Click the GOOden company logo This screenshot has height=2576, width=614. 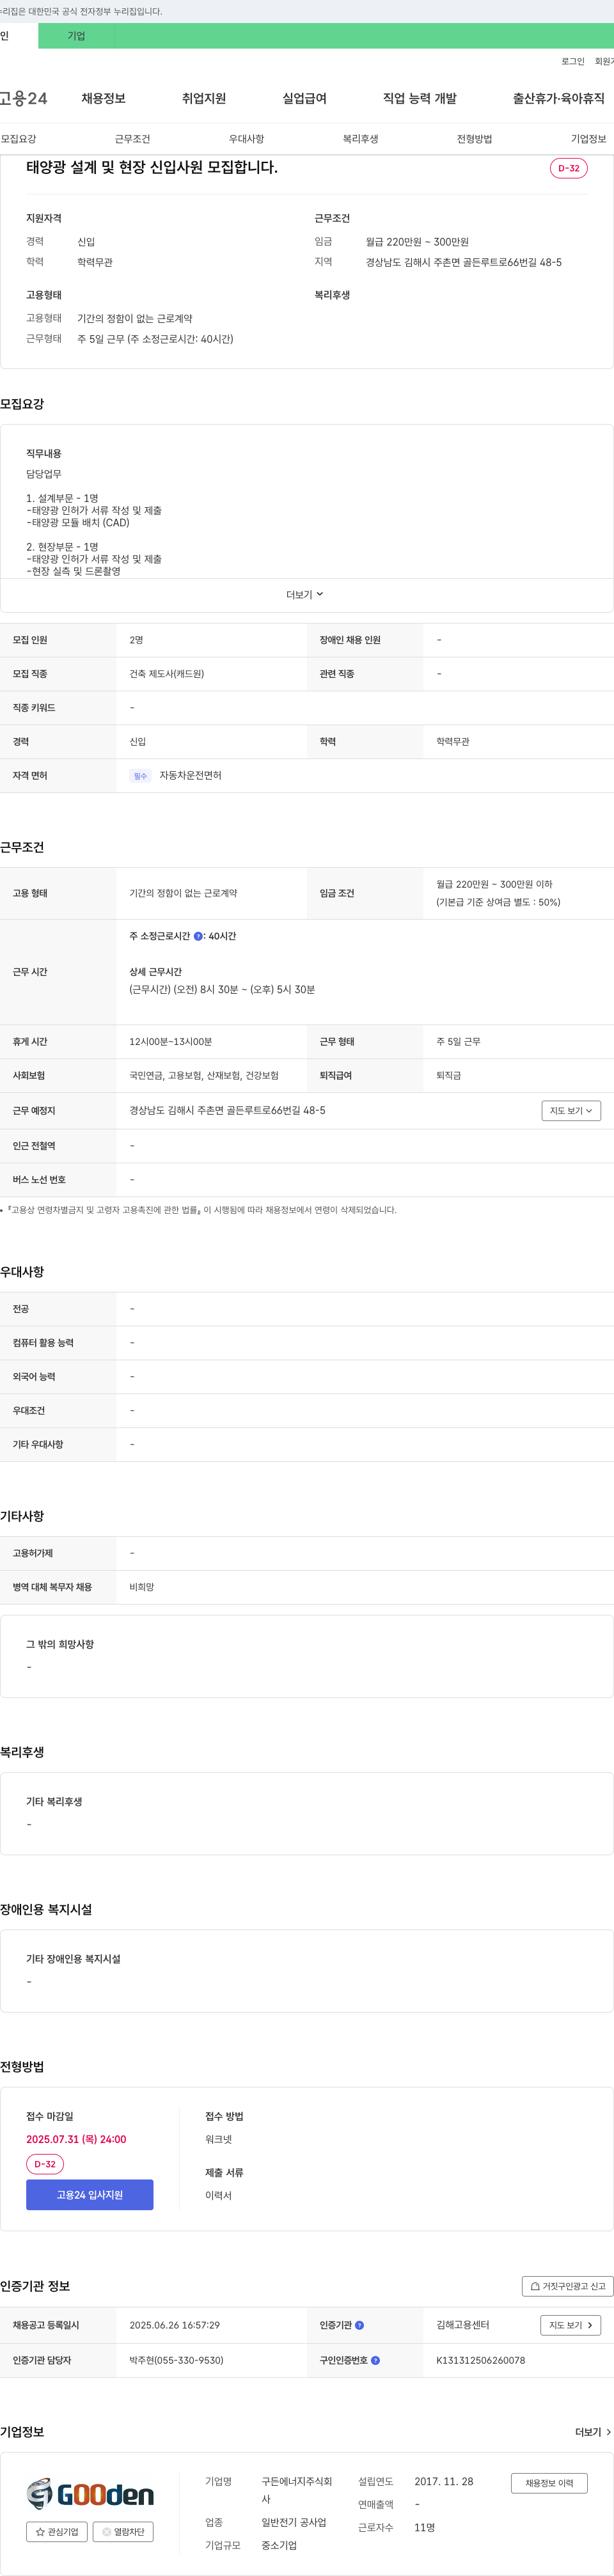pos(90,2494)
